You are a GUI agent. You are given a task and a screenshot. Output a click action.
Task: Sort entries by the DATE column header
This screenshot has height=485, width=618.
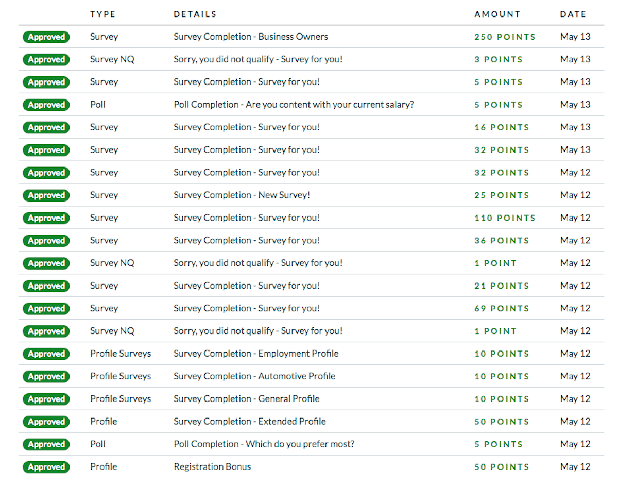point(573,14)
